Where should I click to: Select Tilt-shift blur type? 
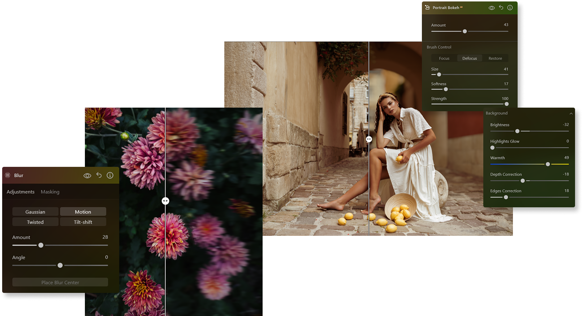(x=83, y=222)
